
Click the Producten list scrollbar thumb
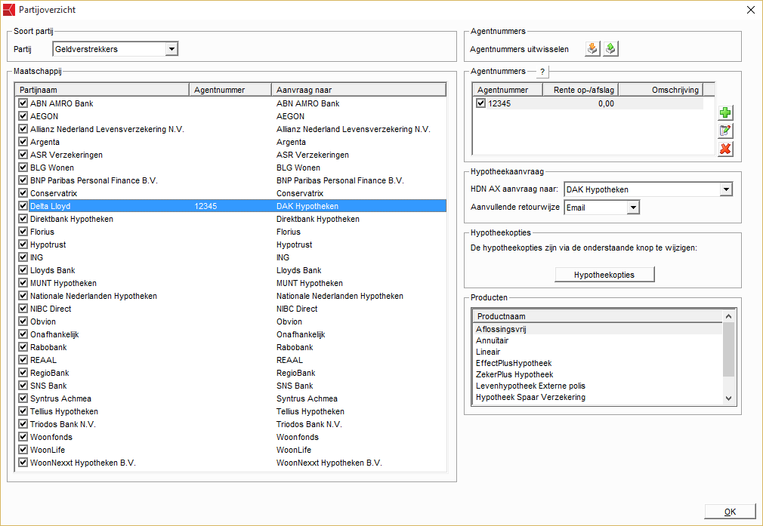[x=728, y=349]
